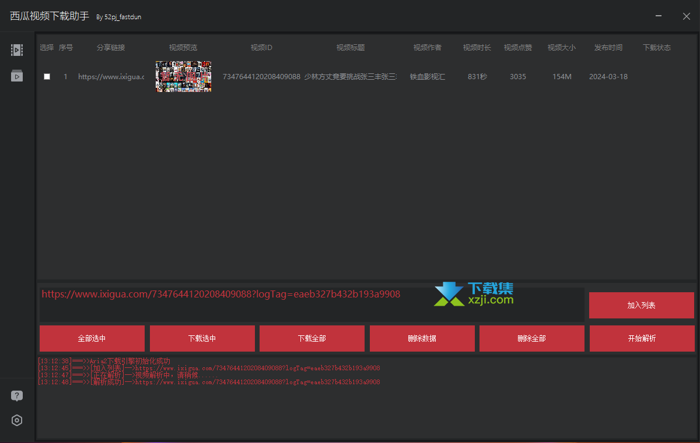Open the video download list sidebar icon
The width and height of the screenshot is (700, 443).
click(17, 50)
